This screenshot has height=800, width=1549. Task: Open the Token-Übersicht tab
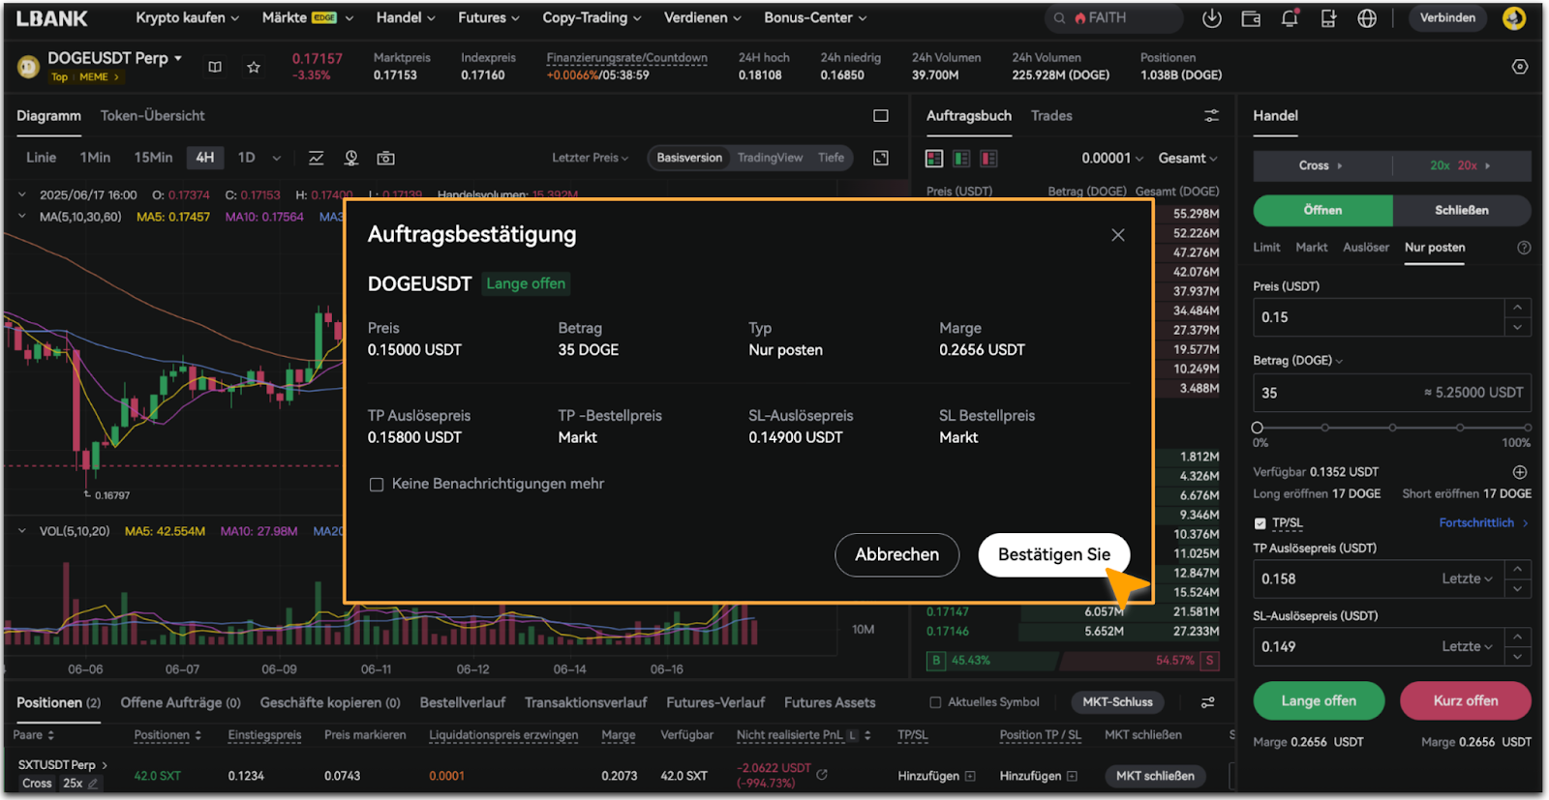point(152,116)
